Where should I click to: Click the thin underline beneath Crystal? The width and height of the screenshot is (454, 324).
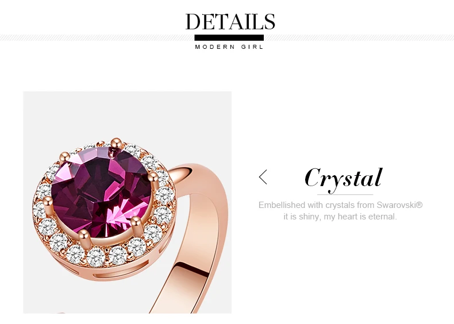pos(345,195)
